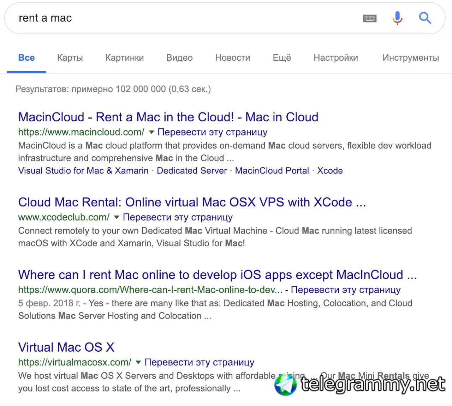Click the 'MacinCloud is a Mac cloud platform' snippet
Image resolution: width=452 pixels, height=406 pixels.
[225, 152]
